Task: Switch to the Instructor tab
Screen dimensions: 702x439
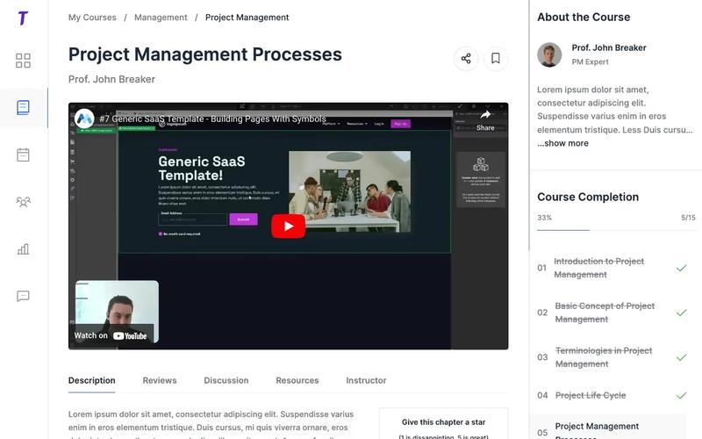Action: 366,380
